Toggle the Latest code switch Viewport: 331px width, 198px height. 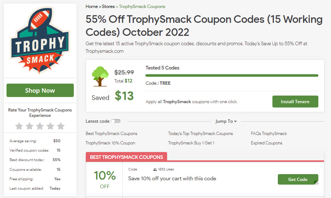coord(116,121)
